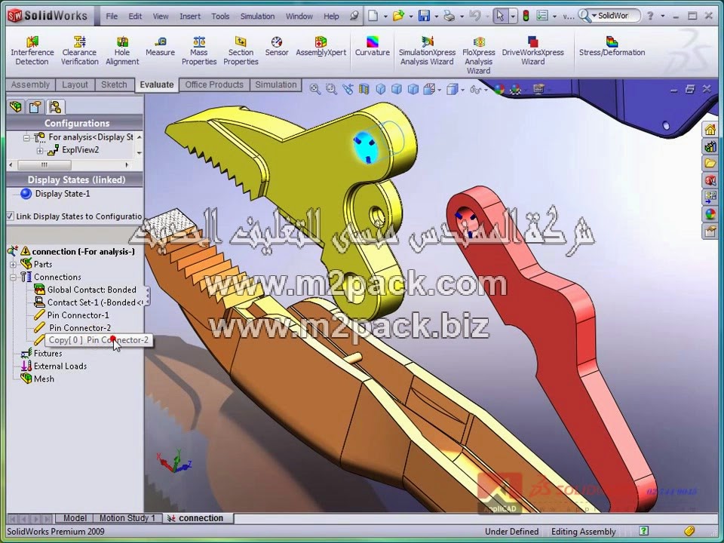724x543 pixels.
Task: Open Section Properties
Action: point(241,51)
